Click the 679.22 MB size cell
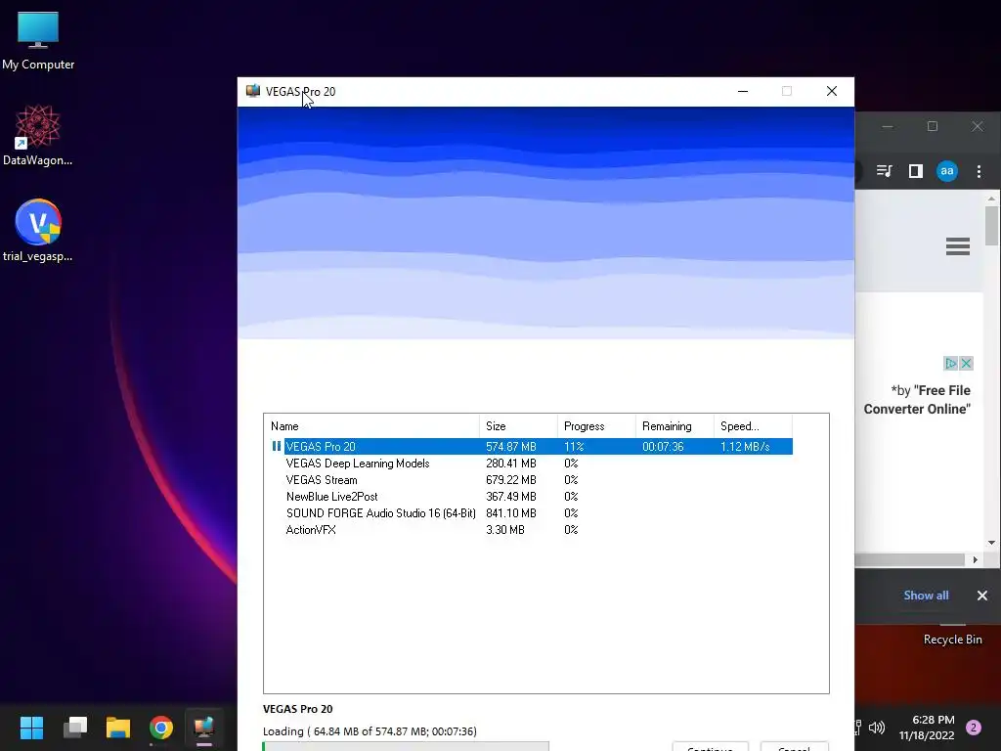 (x=510, y=479)
